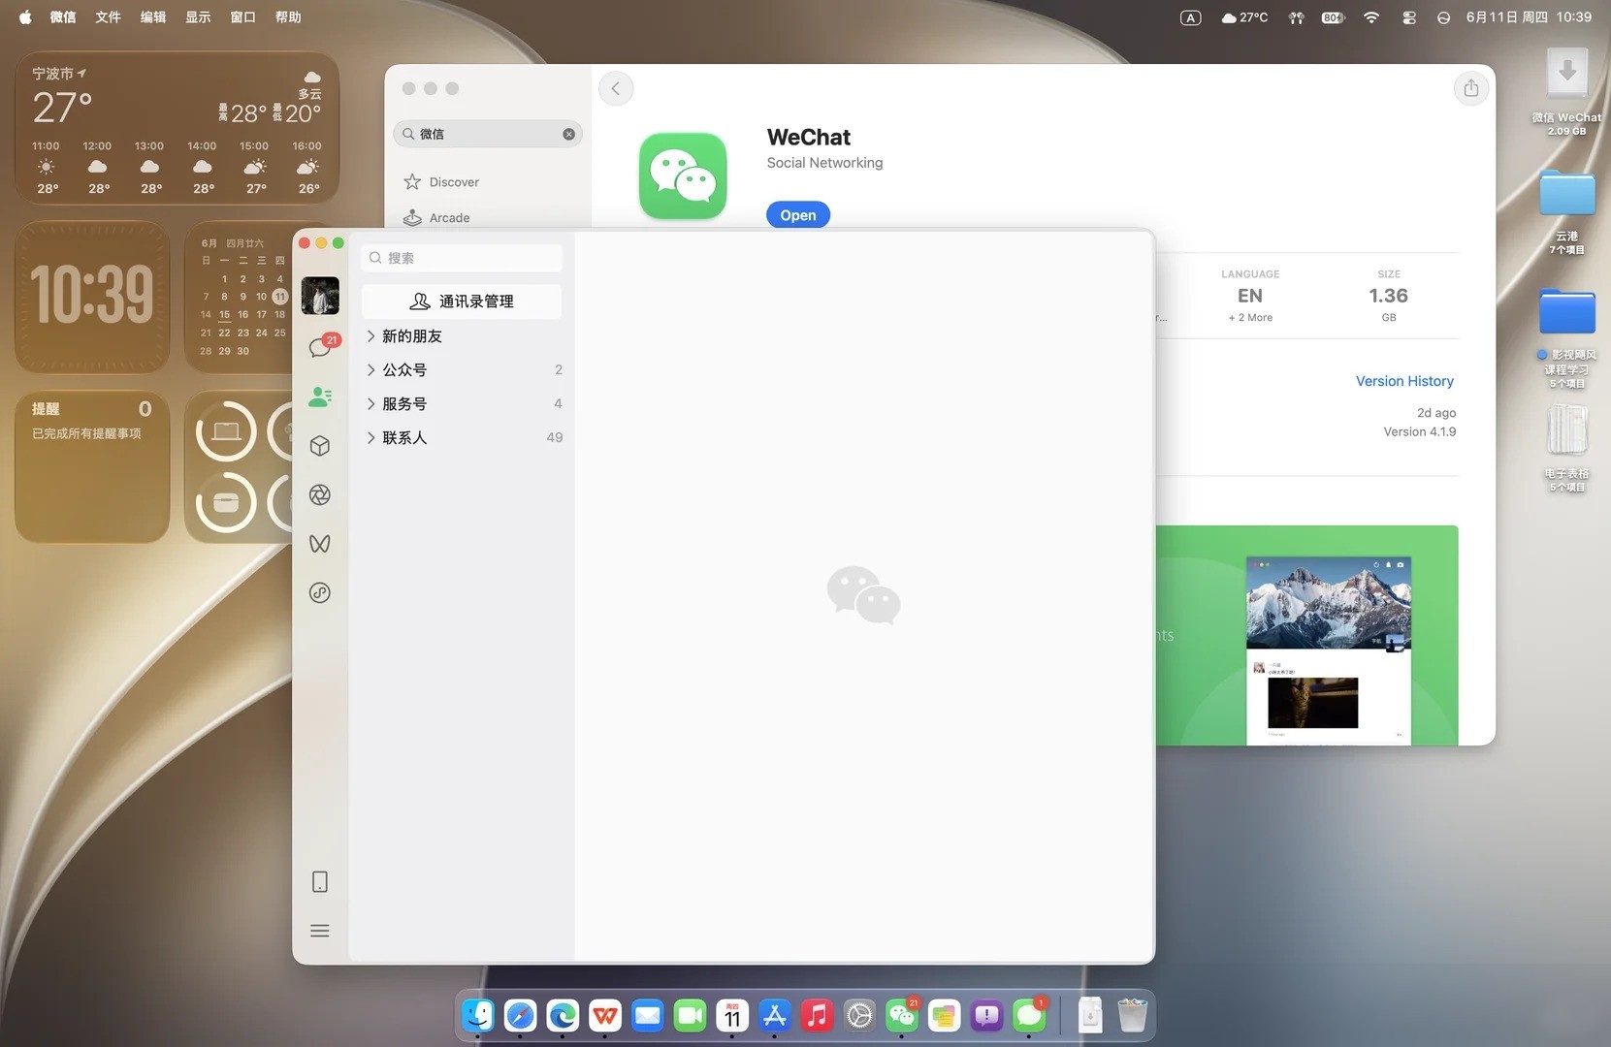Open FaceTime from the Dock
The image size is (1611, 1047).
pos(690,1015)
